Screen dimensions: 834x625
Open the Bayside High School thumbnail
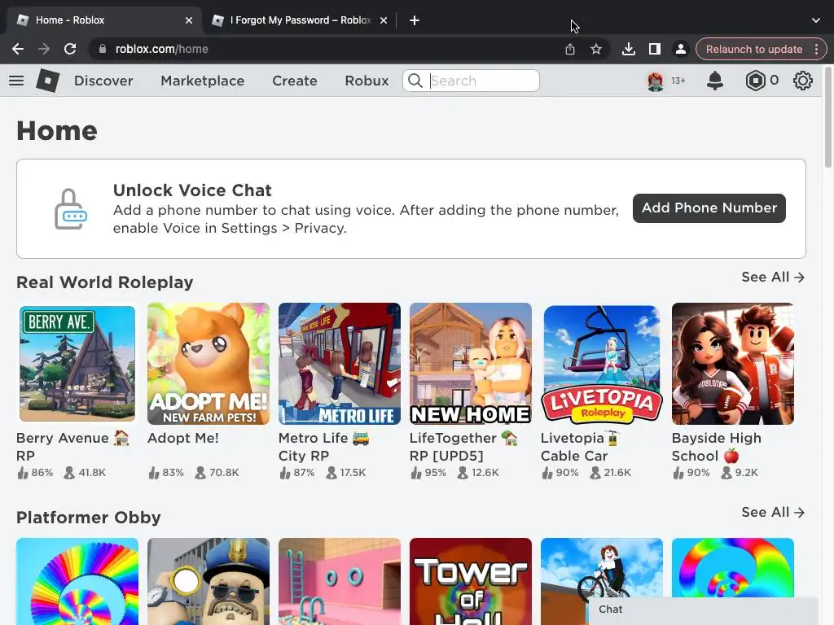coord(733,364)
